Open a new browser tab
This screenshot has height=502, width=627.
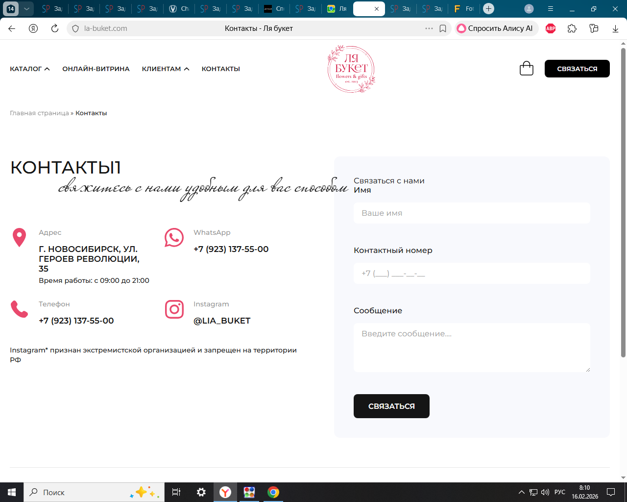coord(488,9)
